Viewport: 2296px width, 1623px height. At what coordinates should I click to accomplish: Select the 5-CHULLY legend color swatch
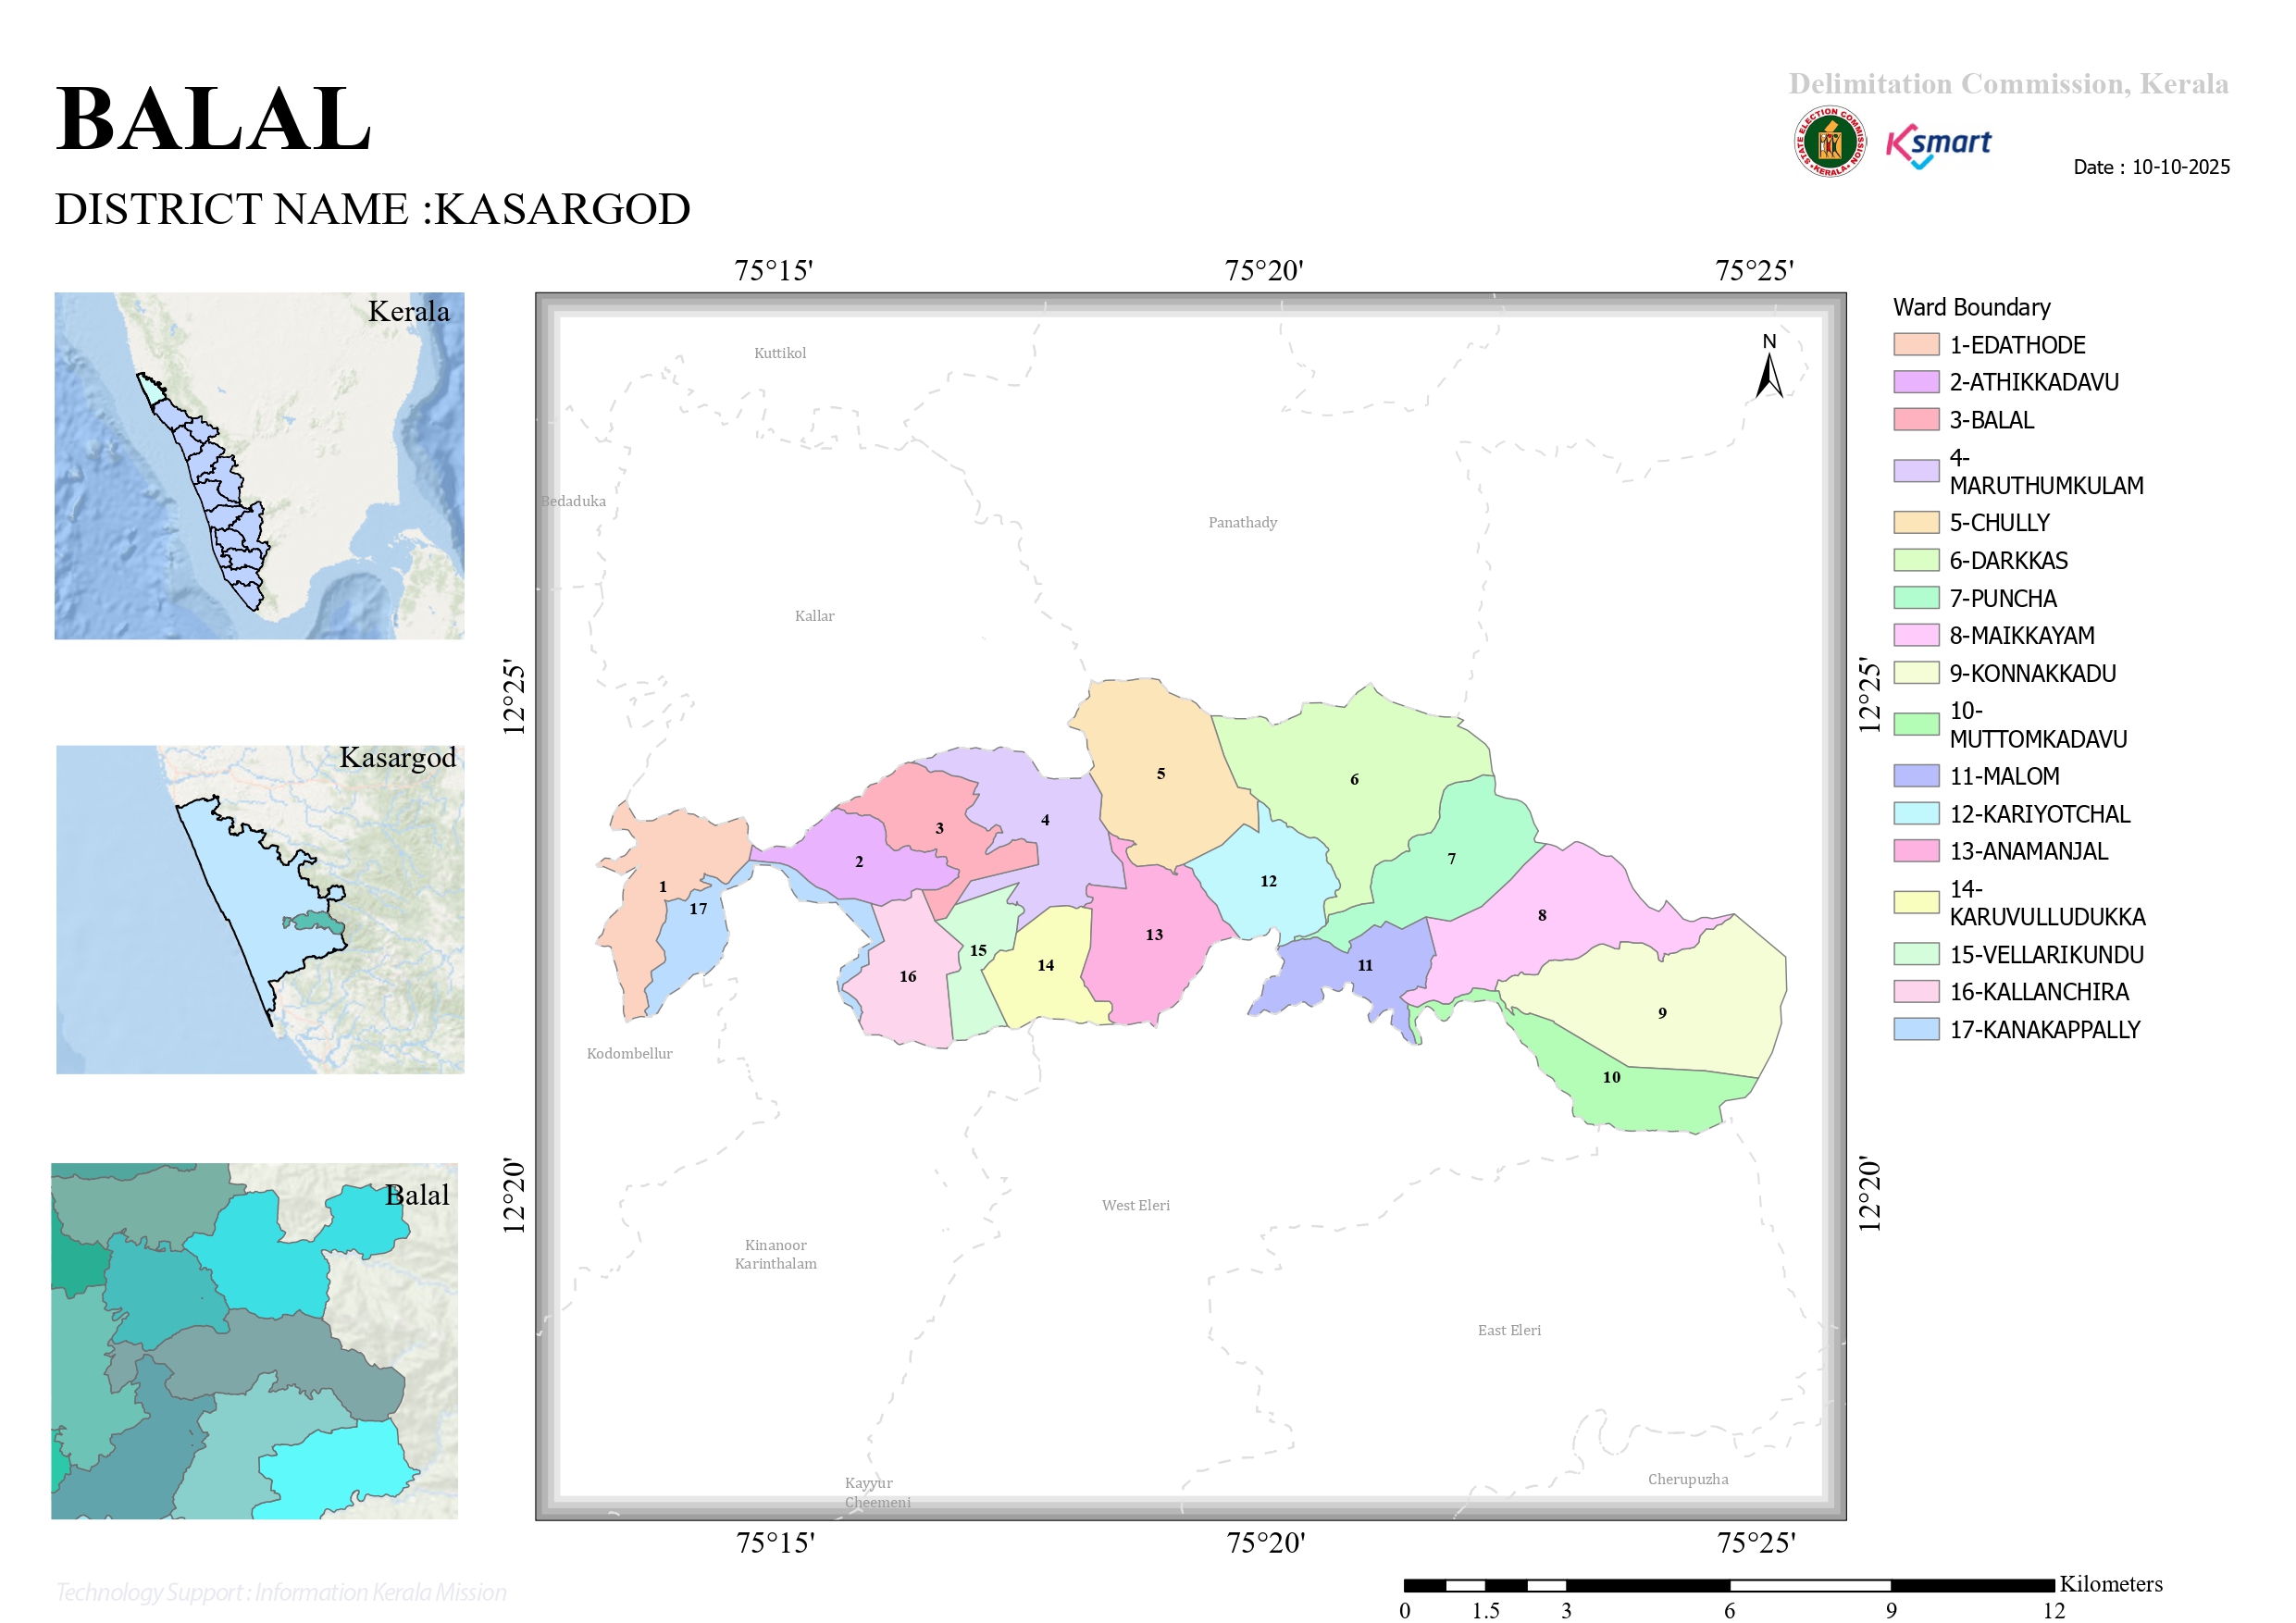pyautogui.click(x=1916, y=523)
